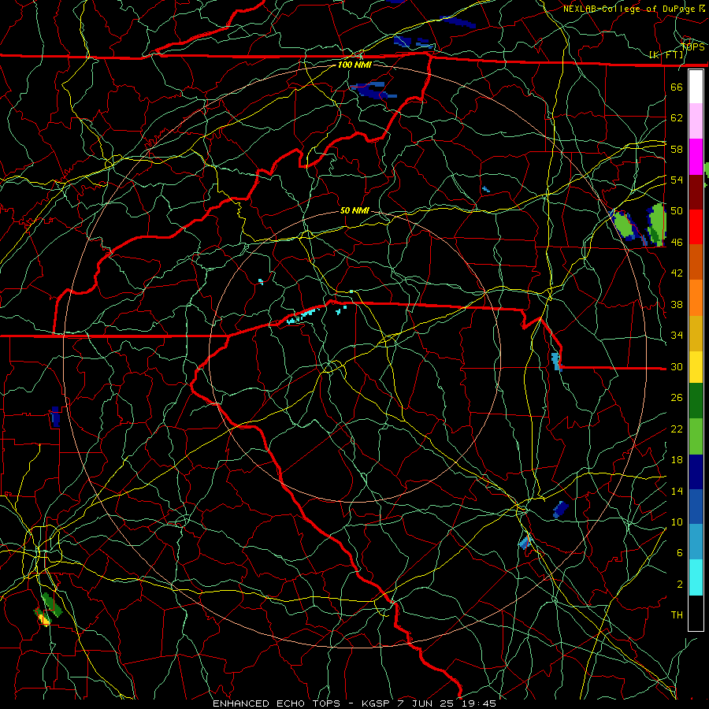Click the 66 value on the legend
Screen dimensions: 709x709
[x=677, y=87]
